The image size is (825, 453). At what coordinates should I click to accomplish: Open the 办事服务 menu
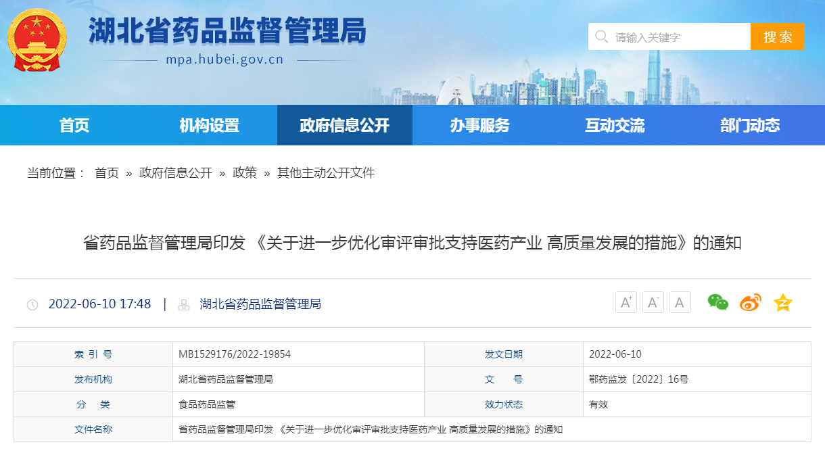tap(481, 125)
